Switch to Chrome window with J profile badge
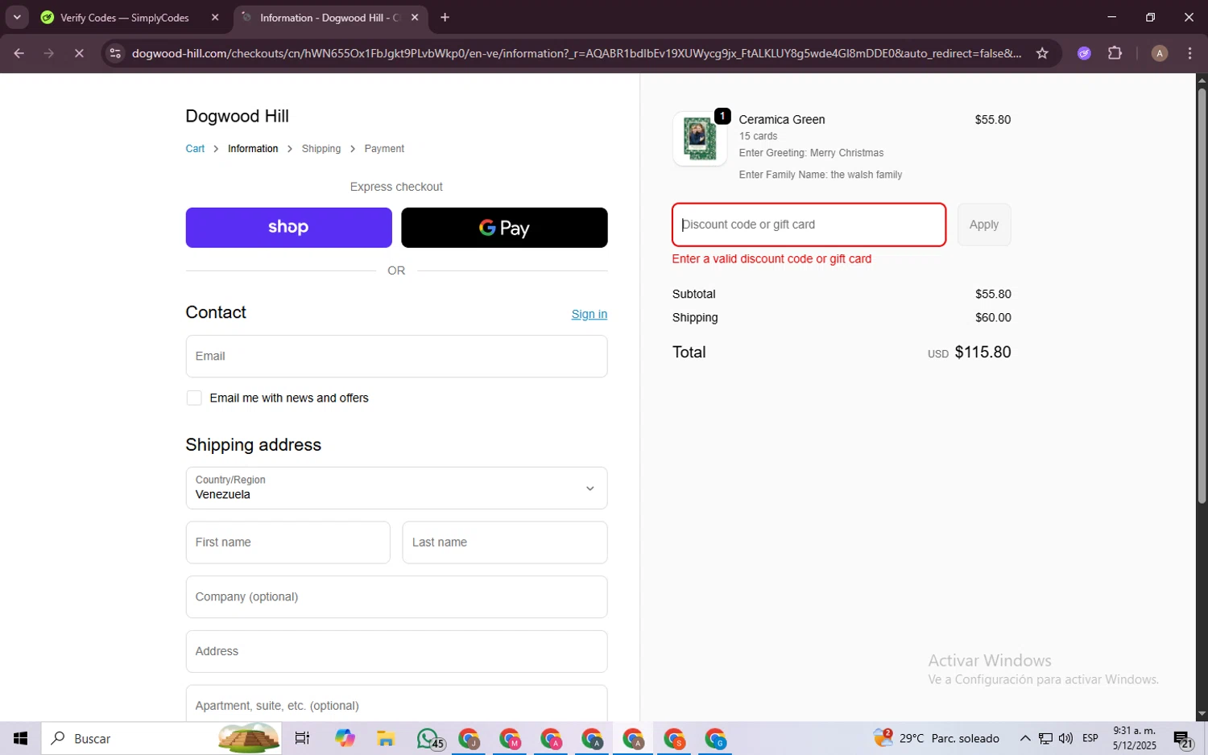The height and width of the screenshot is (755, 1208). [469, 738]
